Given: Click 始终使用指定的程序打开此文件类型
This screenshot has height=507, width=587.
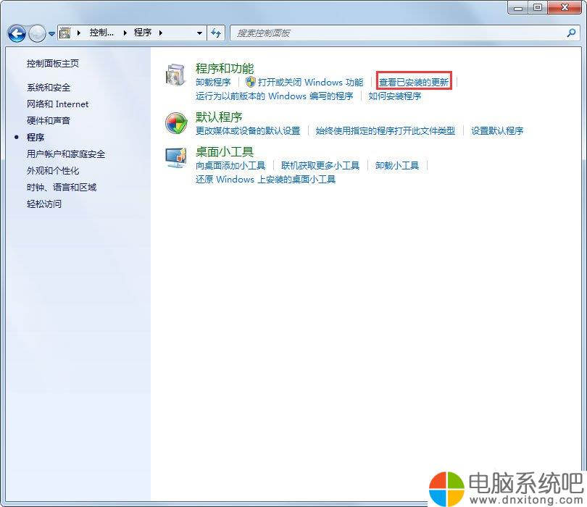Looking at the screenshot, I should (386, 130).
